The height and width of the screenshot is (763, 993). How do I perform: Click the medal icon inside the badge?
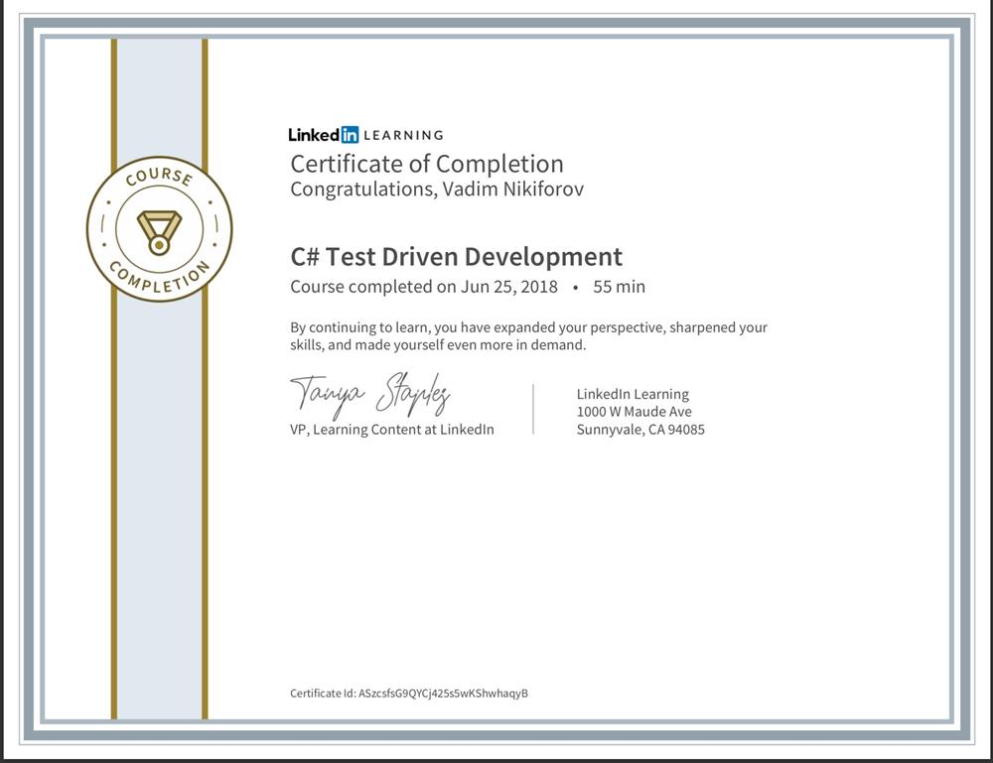159,232
